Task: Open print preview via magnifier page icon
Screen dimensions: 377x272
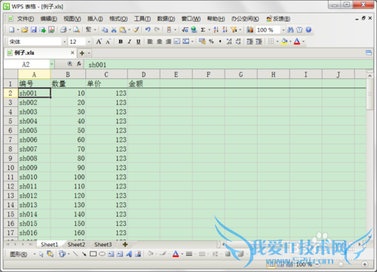Action: tap(76, 29)
